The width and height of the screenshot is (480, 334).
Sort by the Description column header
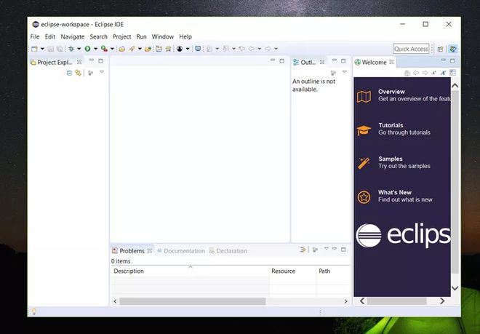[x=190, y=271]
